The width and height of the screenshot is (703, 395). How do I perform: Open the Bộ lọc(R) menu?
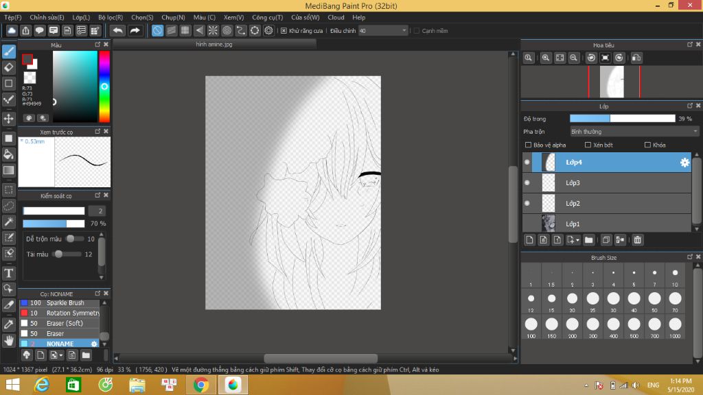click(111, 17)
